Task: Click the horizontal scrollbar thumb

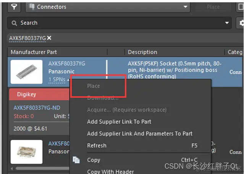Action: click(x=42, y=168)
